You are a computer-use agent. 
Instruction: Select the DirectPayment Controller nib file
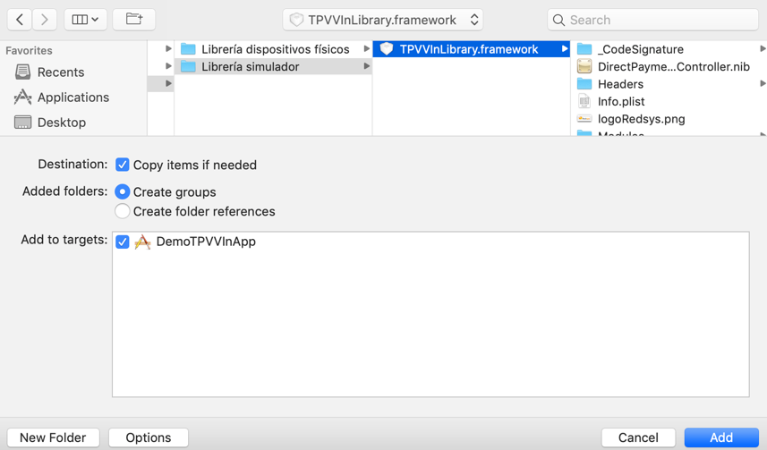pos(673,67)
